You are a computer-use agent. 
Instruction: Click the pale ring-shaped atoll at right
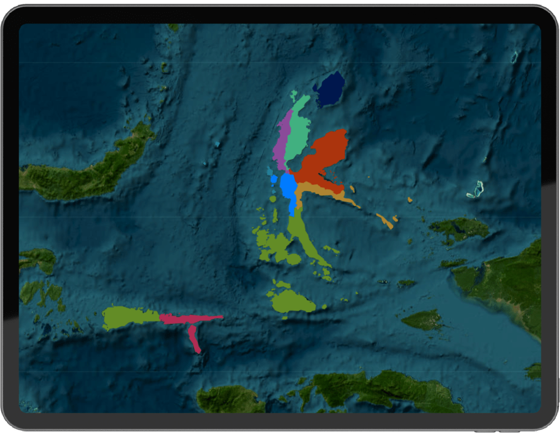475,190
